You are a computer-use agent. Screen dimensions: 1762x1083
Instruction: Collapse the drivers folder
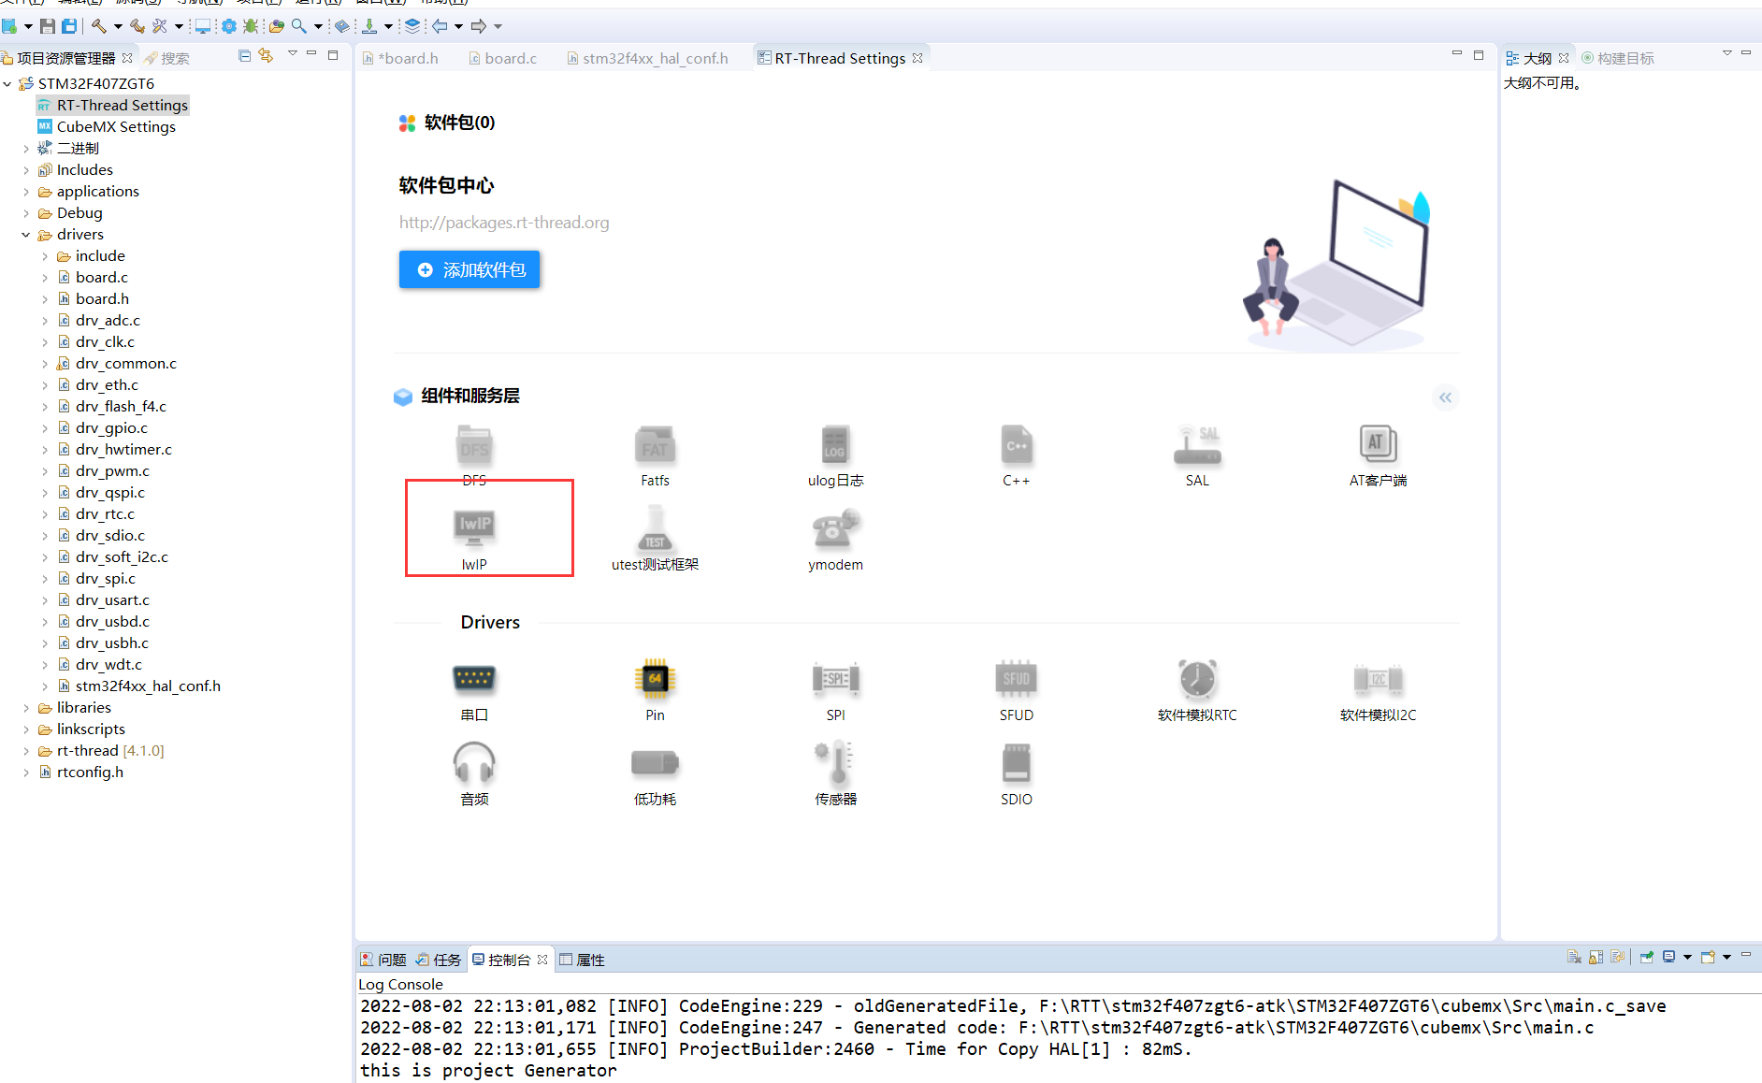tap(26, 235)
